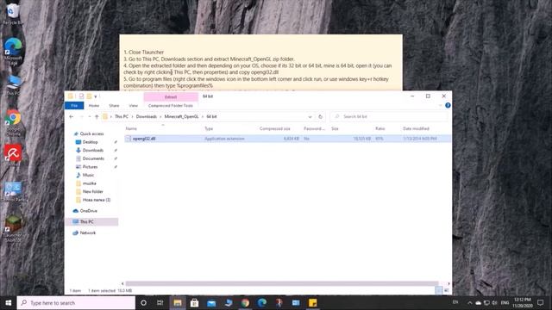Select Quick access in navigation pane
This screenshot has height=310, width=552.
coord(91,133)
